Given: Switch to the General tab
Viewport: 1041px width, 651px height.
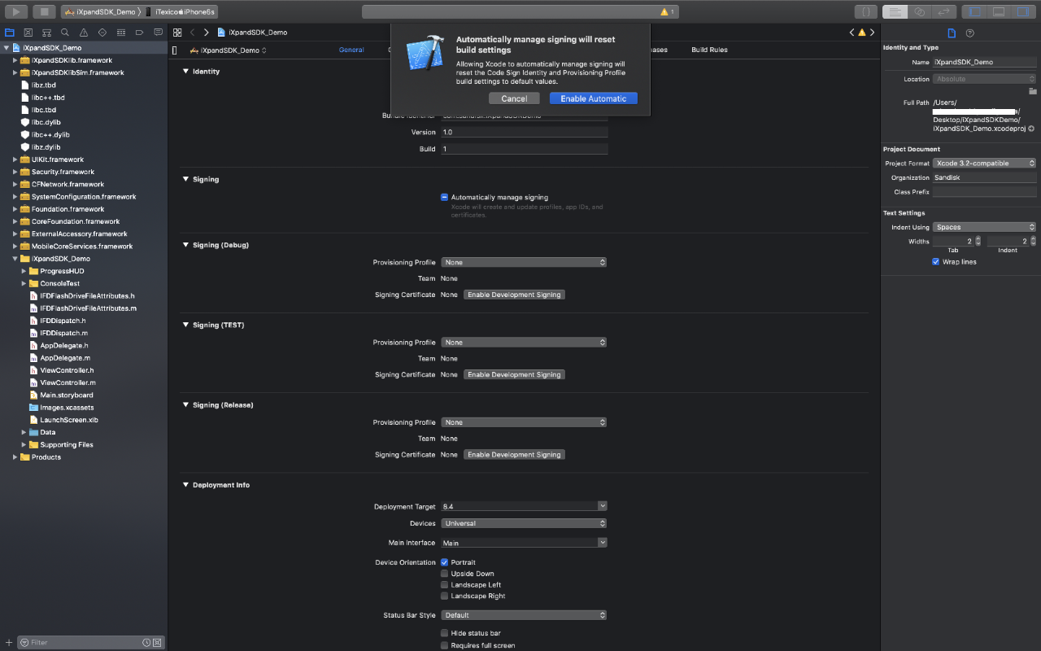Looking at the screenshot, I should tap(351, 50).
